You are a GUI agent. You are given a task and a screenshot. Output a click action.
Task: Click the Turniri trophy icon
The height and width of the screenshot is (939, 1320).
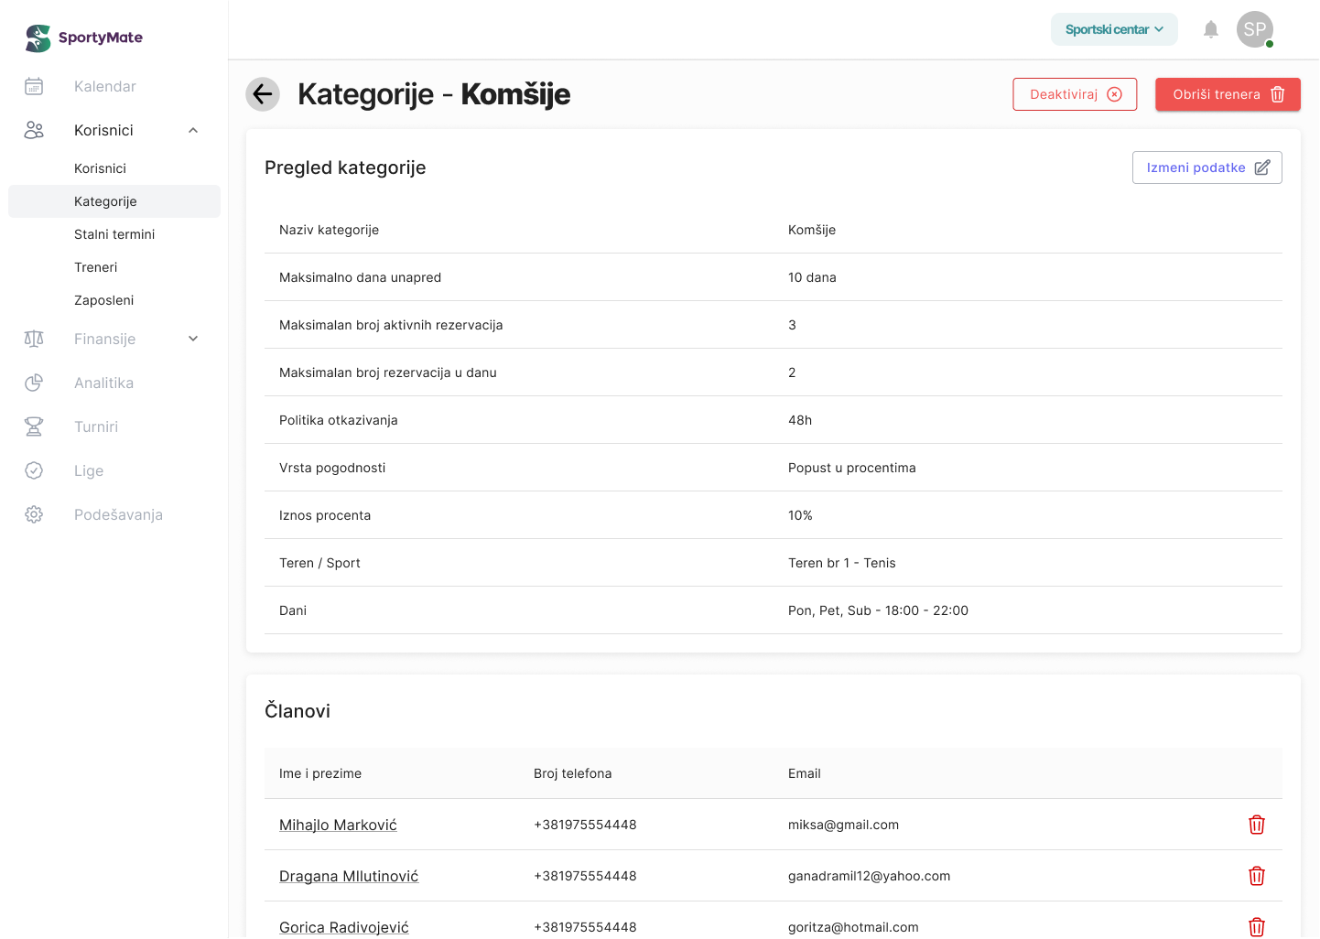pyautogui.click(x=34, y=426)
